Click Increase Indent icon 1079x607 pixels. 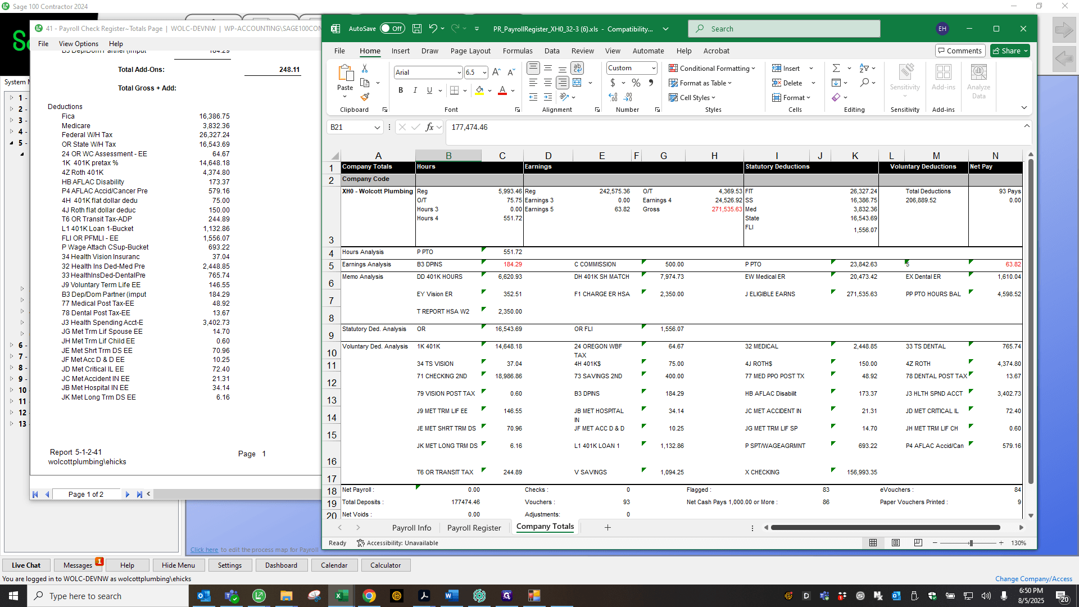(x=548, y=97)
